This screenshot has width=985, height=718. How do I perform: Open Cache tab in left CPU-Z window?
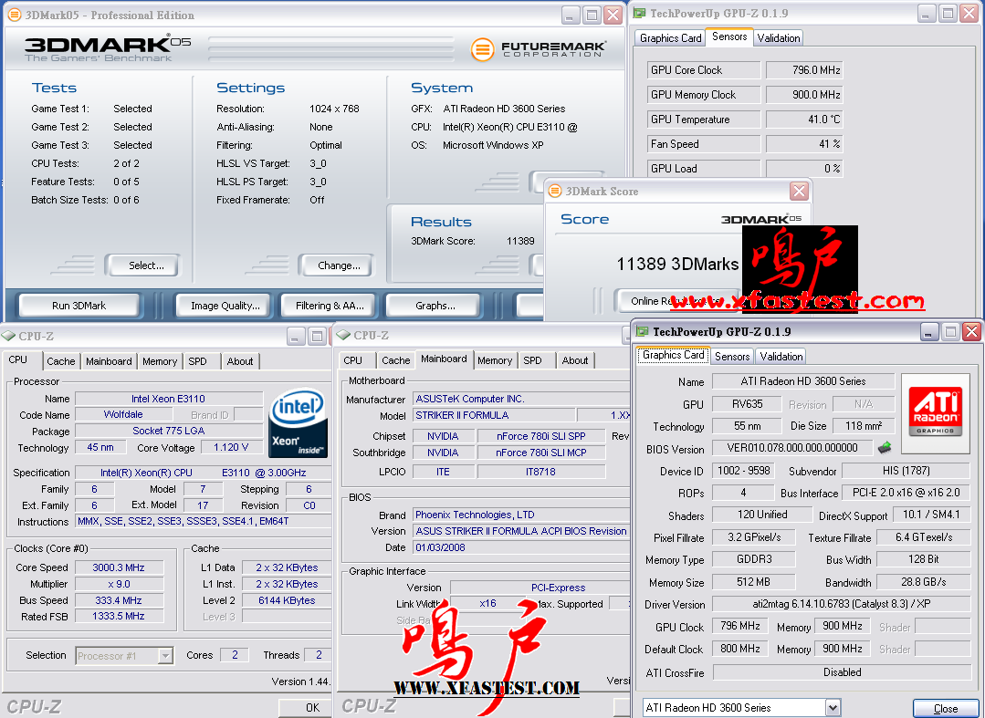61,361
